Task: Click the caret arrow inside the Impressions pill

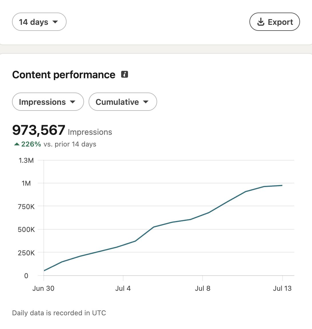Action: [x=73, y=102]
